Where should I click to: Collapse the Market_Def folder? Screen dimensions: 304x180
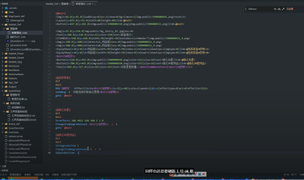3,24
